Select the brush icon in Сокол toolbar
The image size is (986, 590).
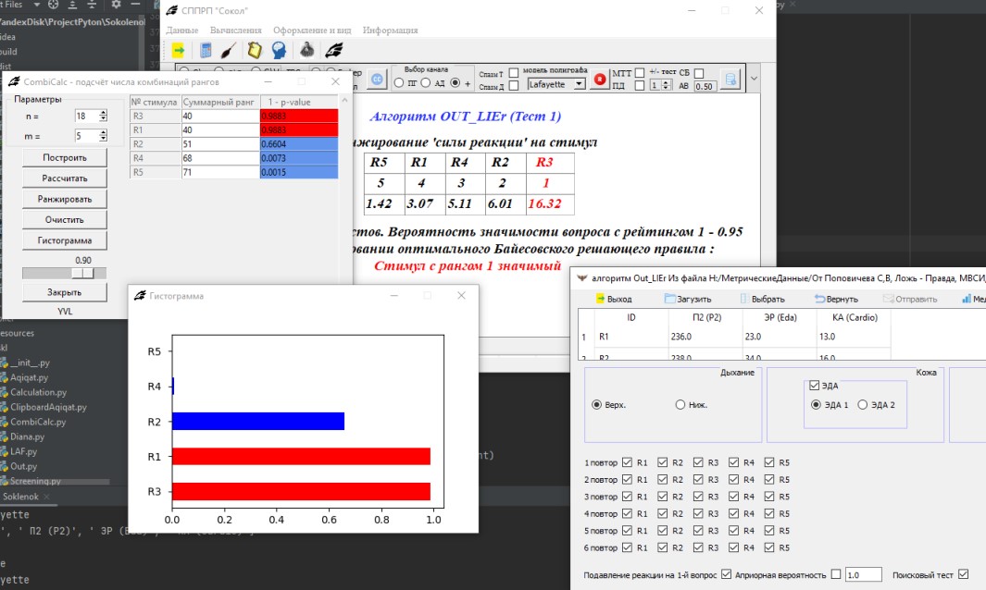click(x=229, y=50)
